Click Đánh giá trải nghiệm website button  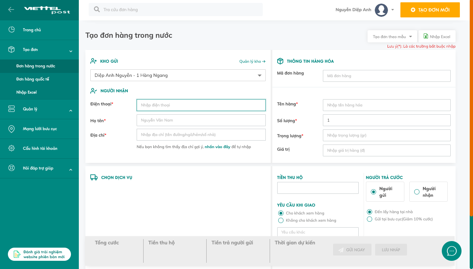tap(39, 254)
